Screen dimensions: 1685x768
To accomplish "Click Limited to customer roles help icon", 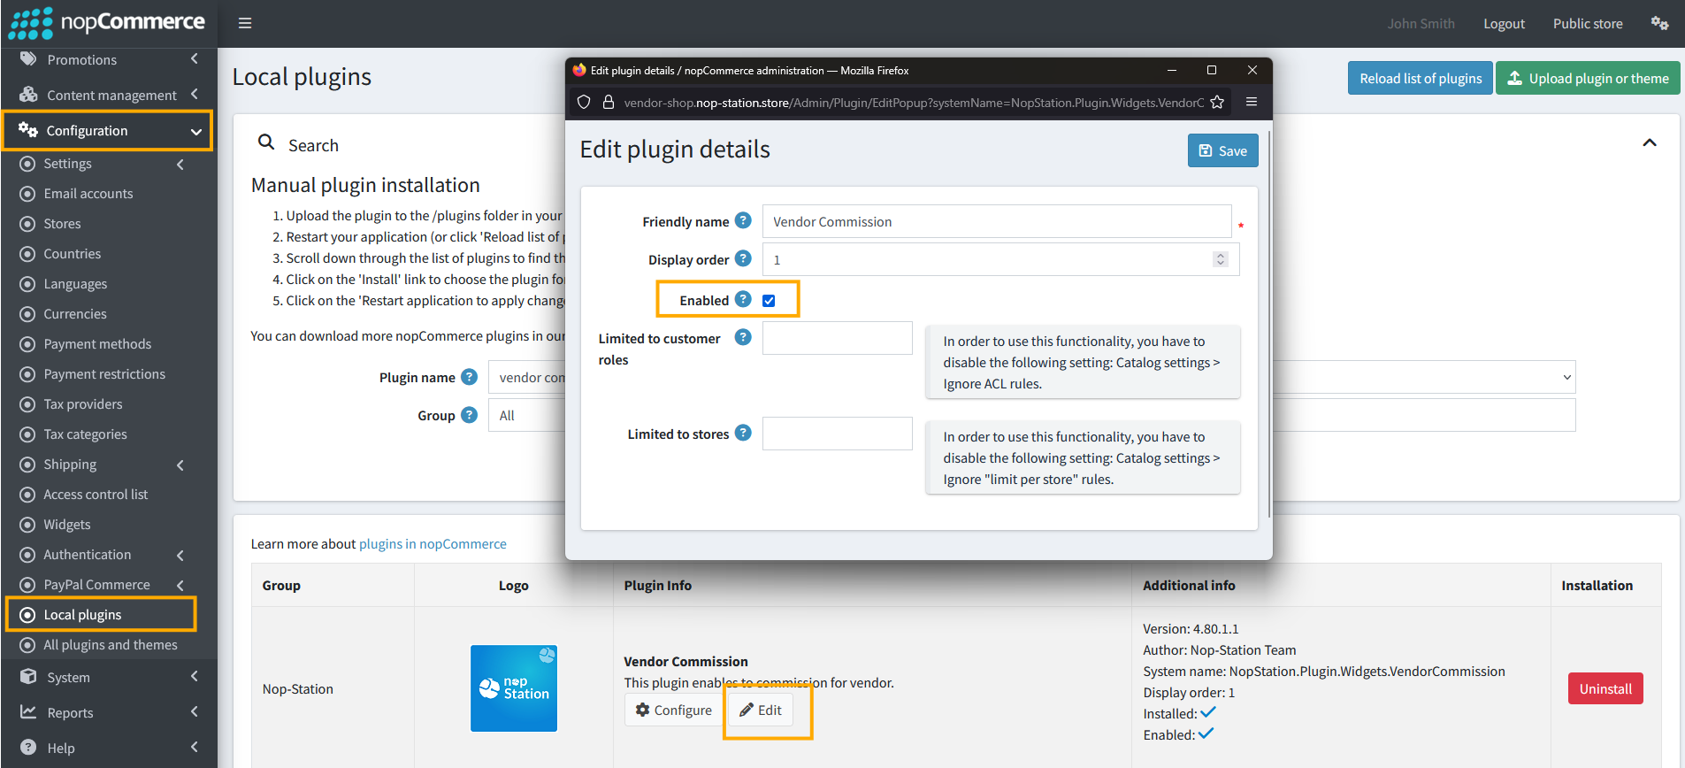I will pos(743,337).
